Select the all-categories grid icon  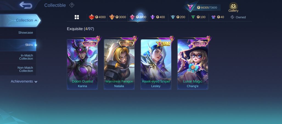(77, 17)
